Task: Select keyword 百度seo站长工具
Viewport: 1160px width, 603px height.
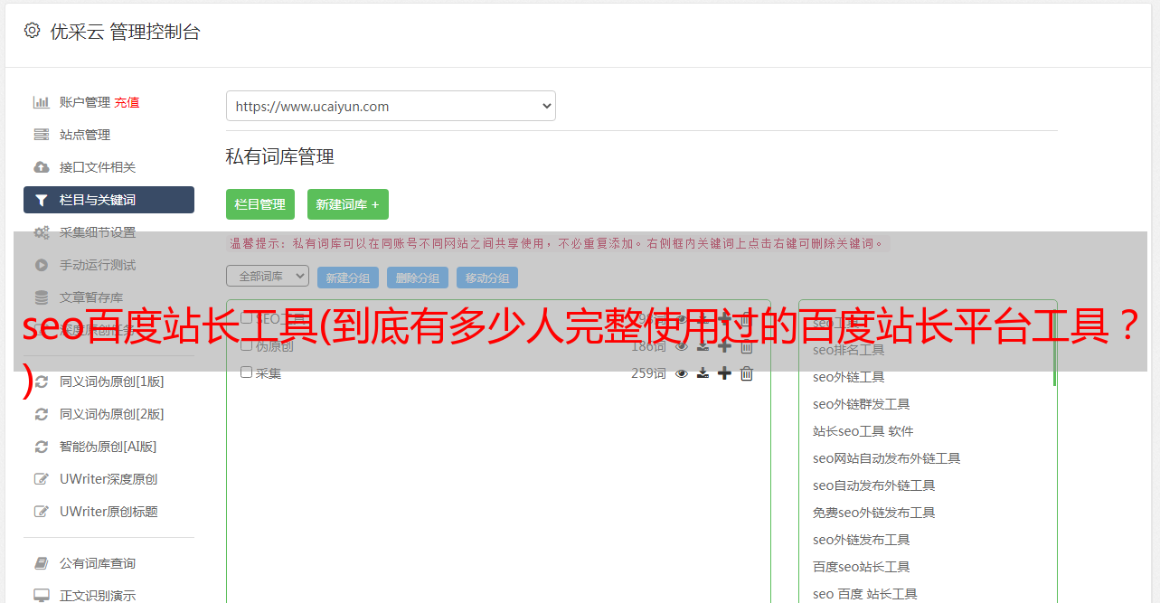Action: point(861,567)
